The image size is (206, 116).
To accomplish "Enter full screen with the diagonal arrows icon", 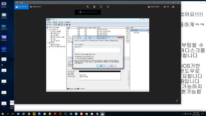I will coord(177,101).
